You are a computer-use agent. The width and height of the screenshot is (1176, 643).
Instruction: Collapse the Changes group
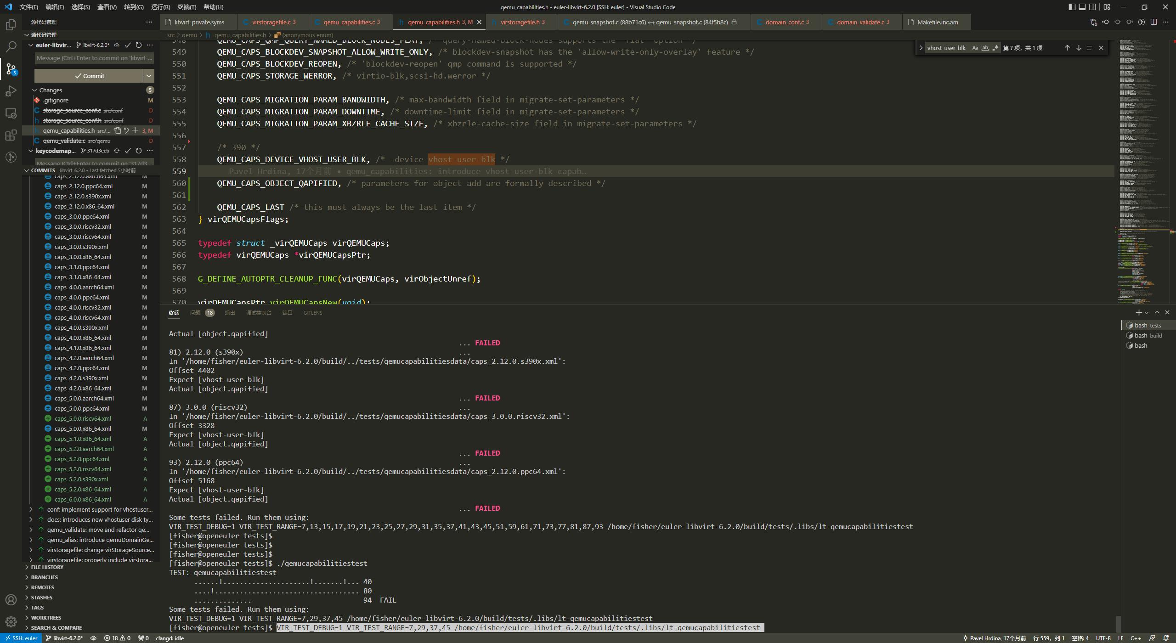pyautogui.click(x=34, y=90)
